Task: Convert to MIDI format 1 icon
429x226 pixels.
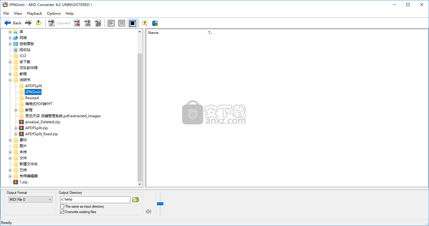Action: (88, 23)
